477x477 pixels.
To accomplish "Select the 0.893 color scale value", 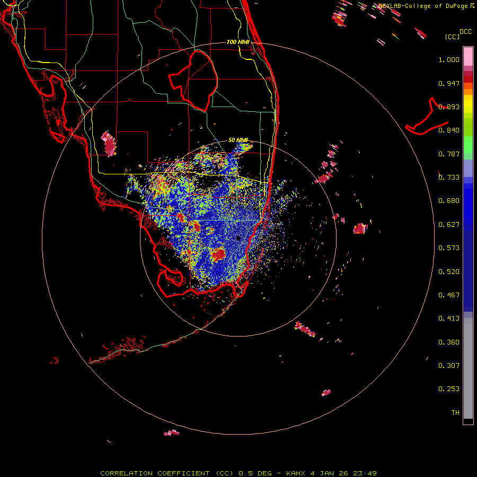I will click(x=449, y=107).
